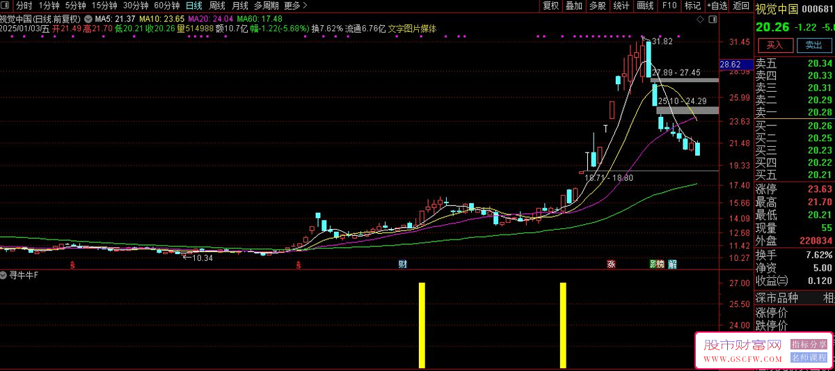
Task: Click the 指标分享 banner button
Action: click(809, 345)
